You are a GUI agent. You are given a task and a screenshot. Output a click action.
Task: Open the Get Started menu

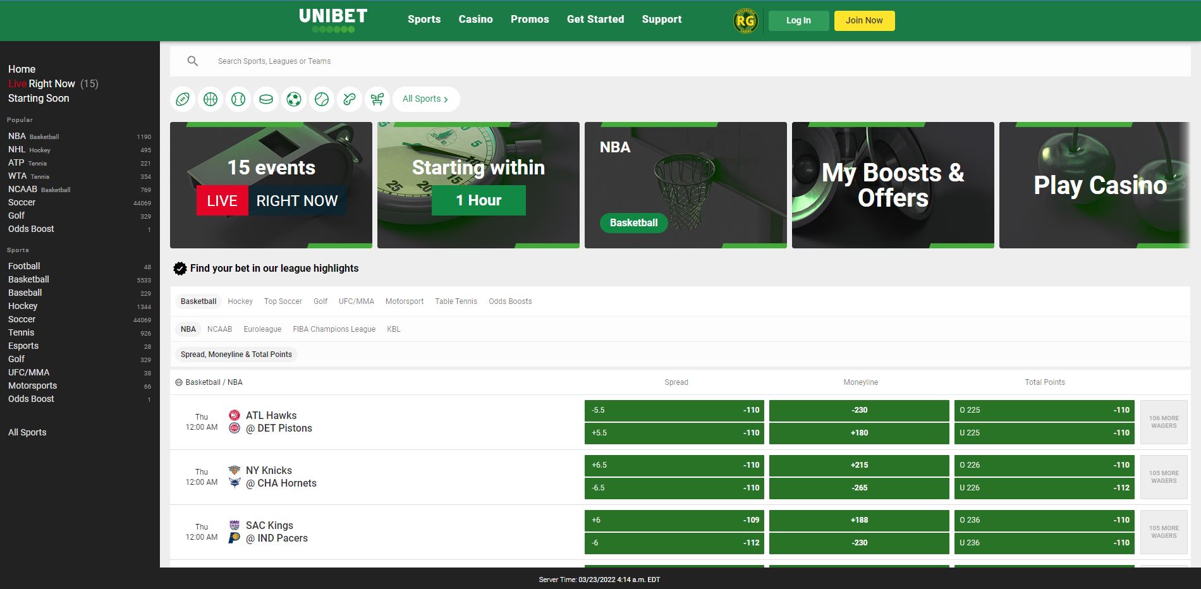click(x=595, y=20)
